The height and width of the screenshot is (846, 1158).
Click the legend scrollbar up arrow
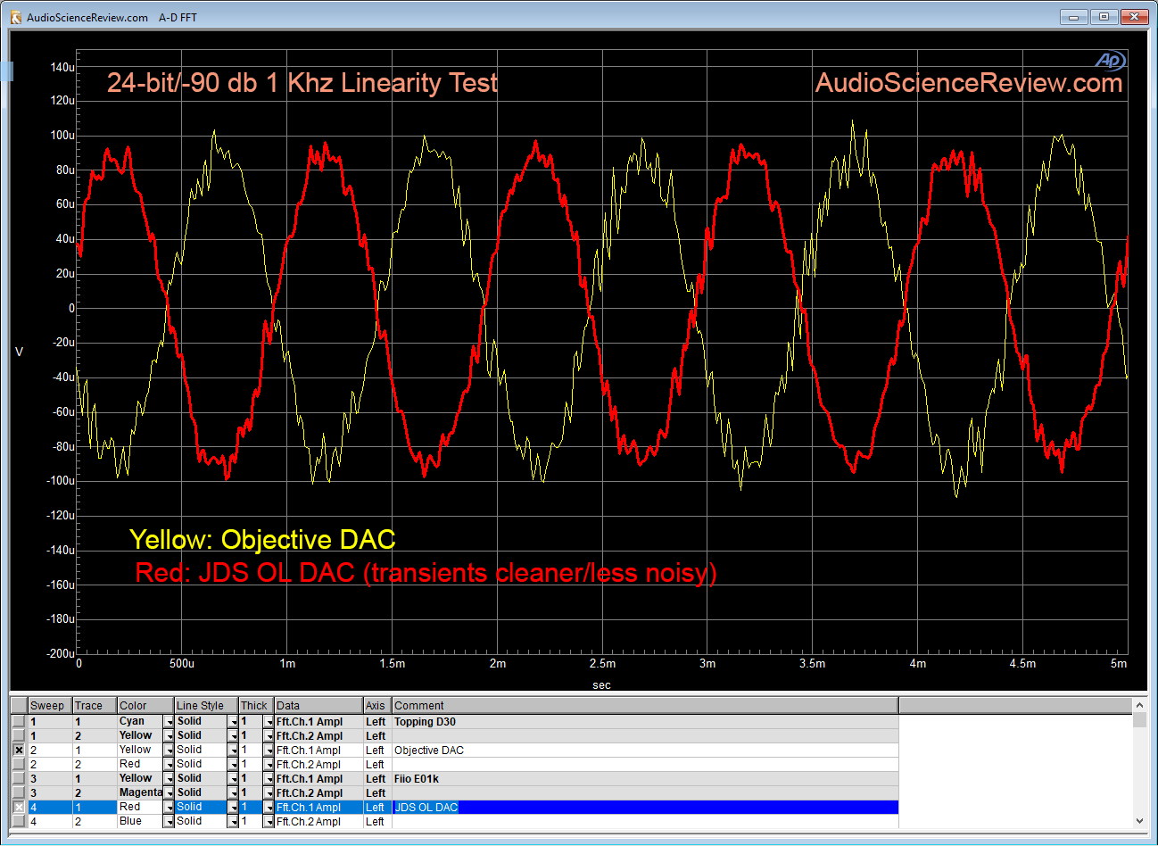click(1139, 706)
